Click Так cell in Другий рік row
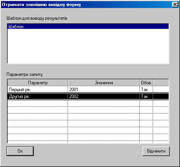 coord(146,96)
